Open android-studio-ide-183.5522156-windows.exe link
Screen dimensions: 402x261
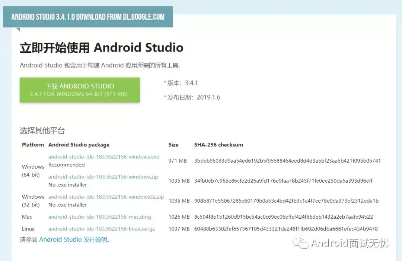point(104,157)
